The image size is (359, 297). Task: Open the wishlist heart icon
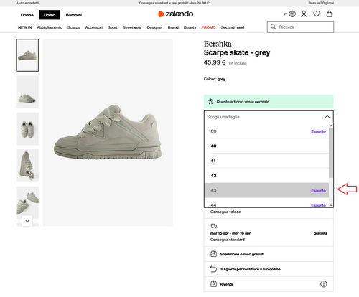[317, 14]
